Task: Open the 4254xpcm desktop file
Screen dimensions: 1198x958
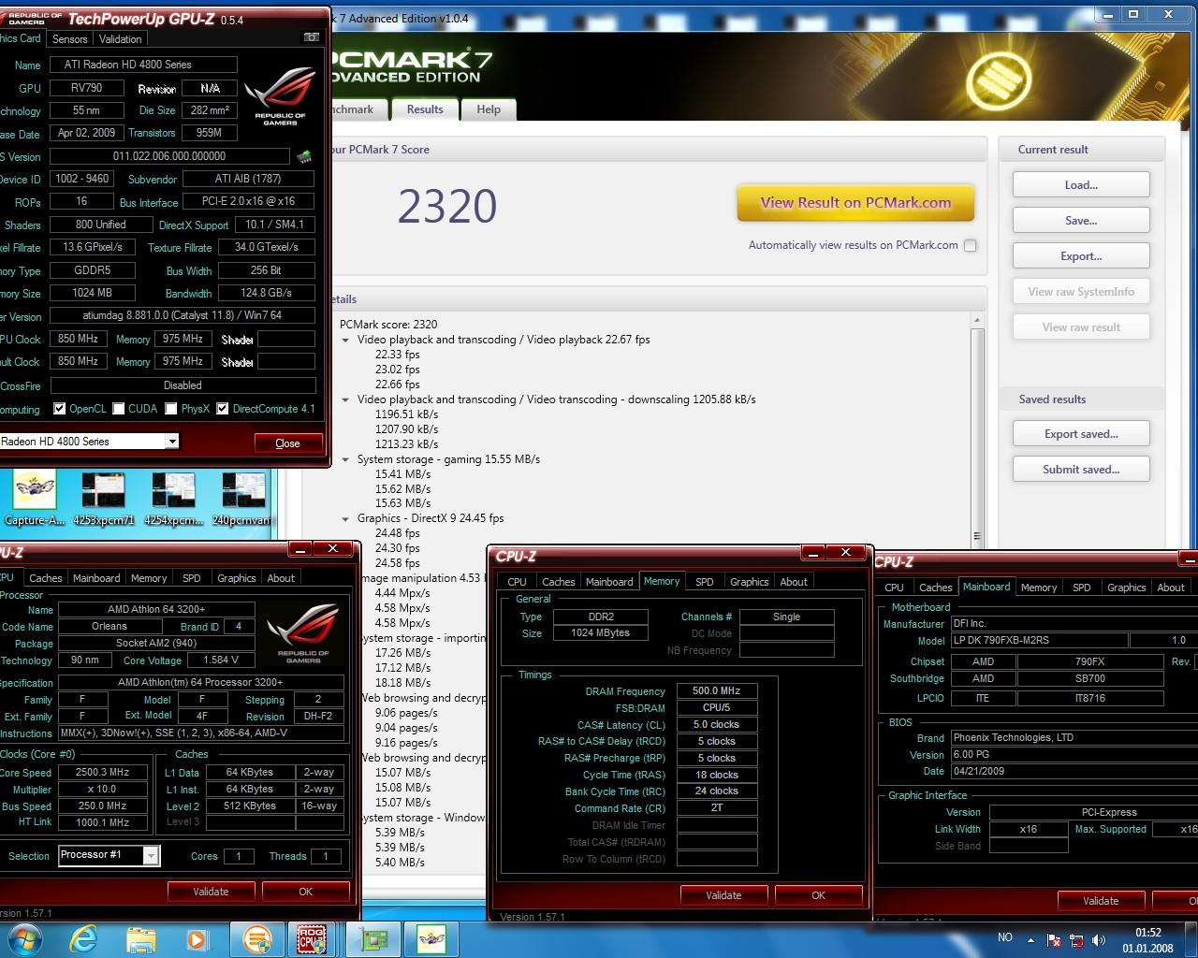Action: point(173,500)
